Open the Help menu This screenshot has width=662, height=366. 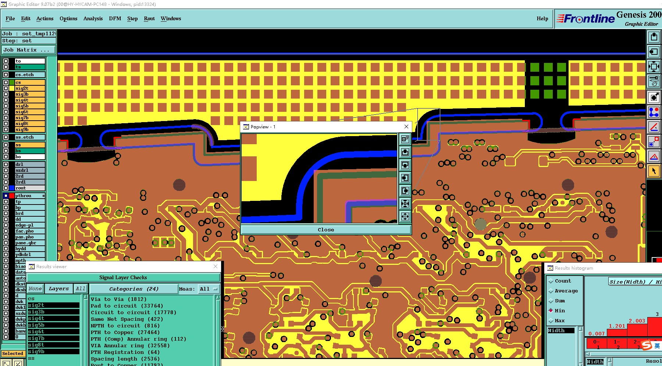click(542, 18)
